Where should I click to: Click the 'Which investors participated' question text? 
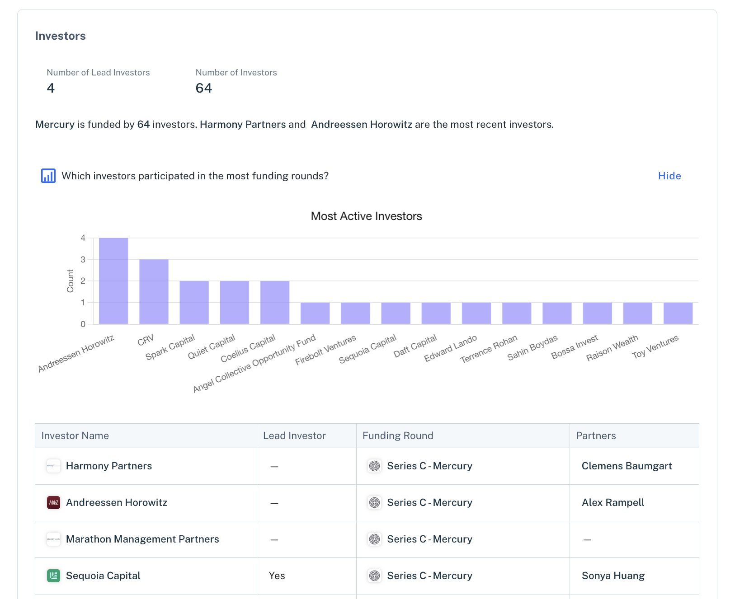[x=195, y=176]
